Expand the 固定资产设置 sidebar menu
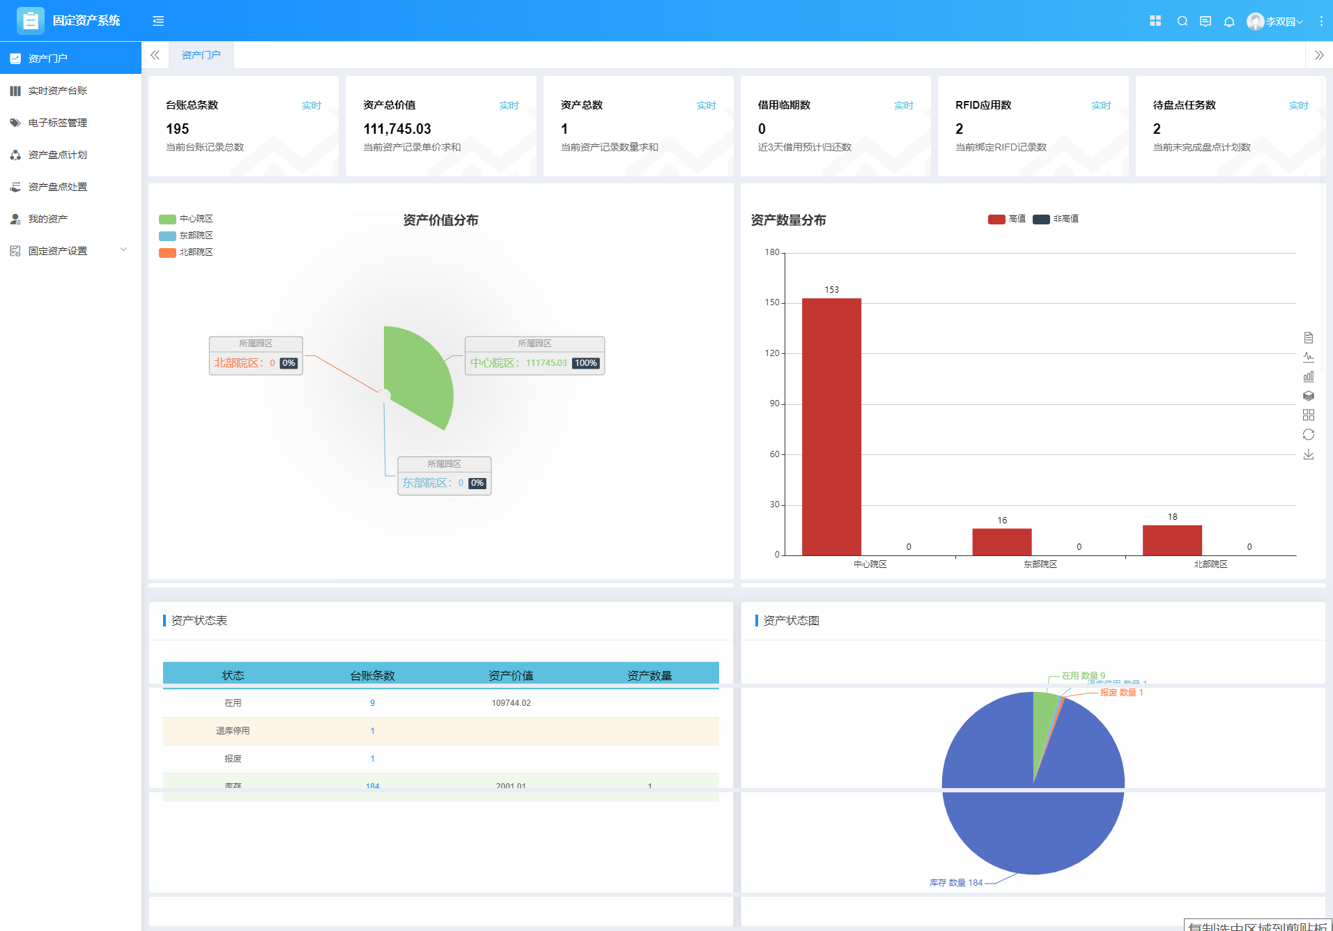 point(70,251)
